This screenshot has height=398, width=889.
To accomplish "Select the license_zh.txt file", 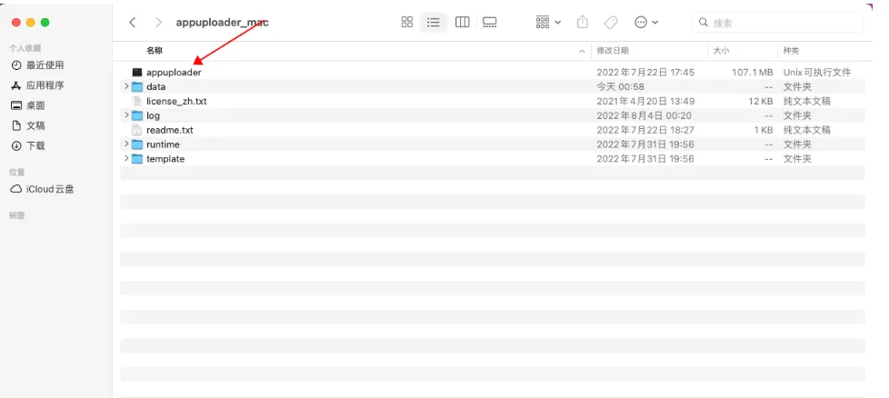I will (176, 101).
